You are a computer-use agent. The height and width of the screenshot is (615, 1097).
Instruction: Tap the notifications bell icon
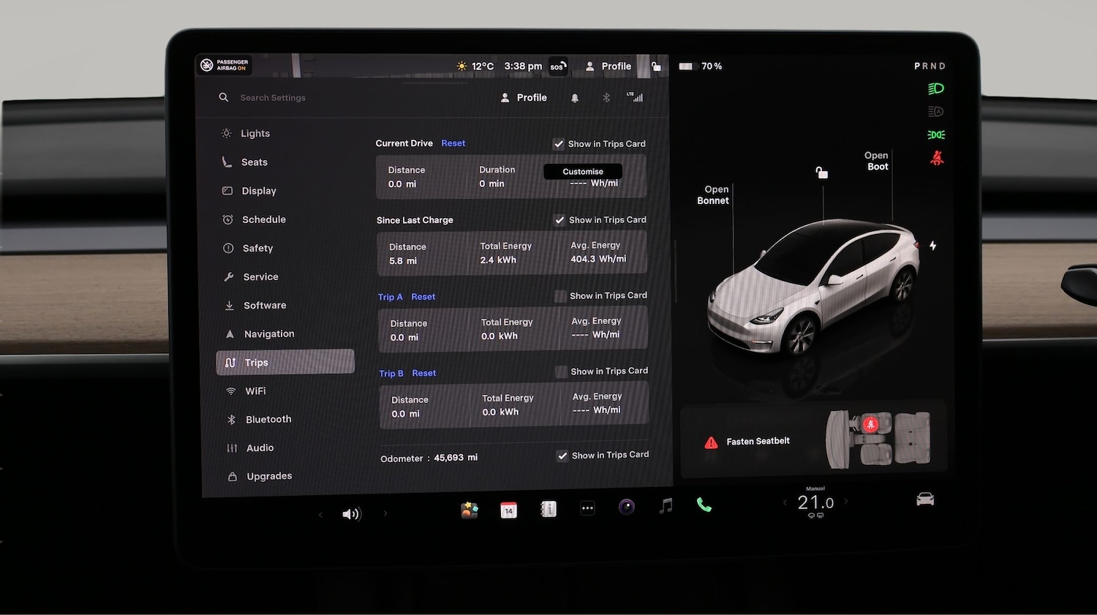tap(575, 97)
